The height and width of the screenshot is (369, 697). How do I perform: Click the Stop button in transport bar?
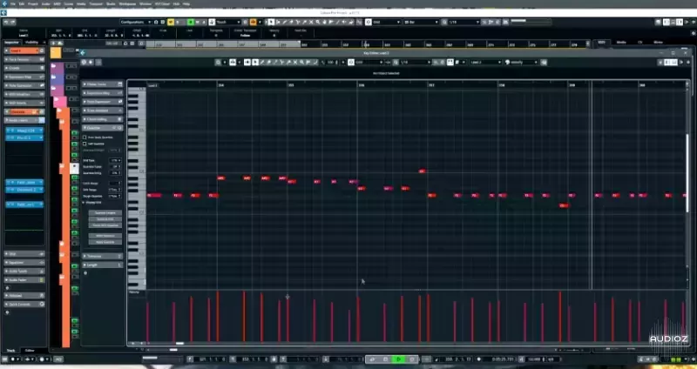click(385, 359)
